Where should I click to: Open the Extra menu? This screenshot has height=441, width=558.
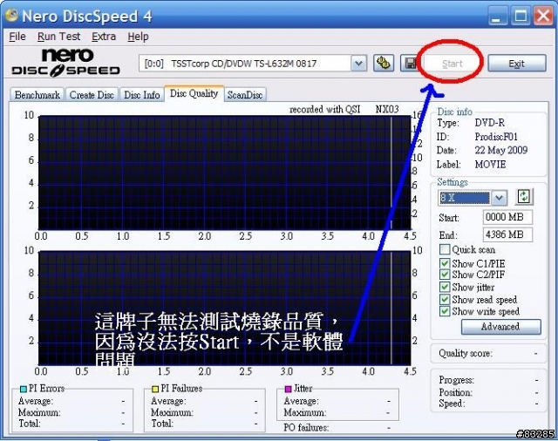(x=104, y=37)
